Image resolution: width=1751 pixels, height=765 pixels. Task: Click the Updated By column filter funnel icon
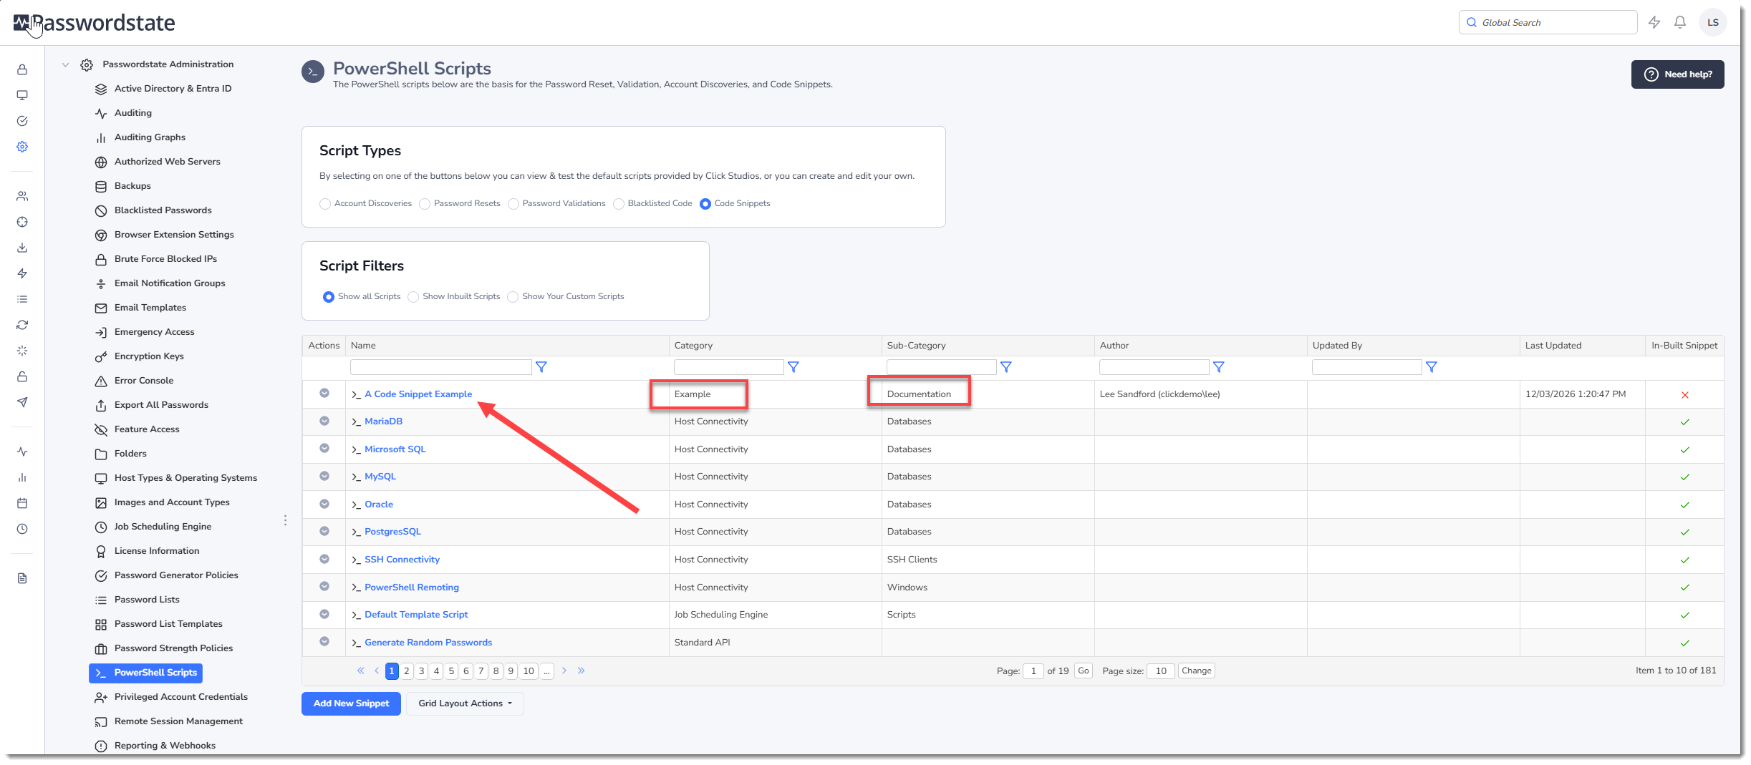click(x=1432, y=367)
